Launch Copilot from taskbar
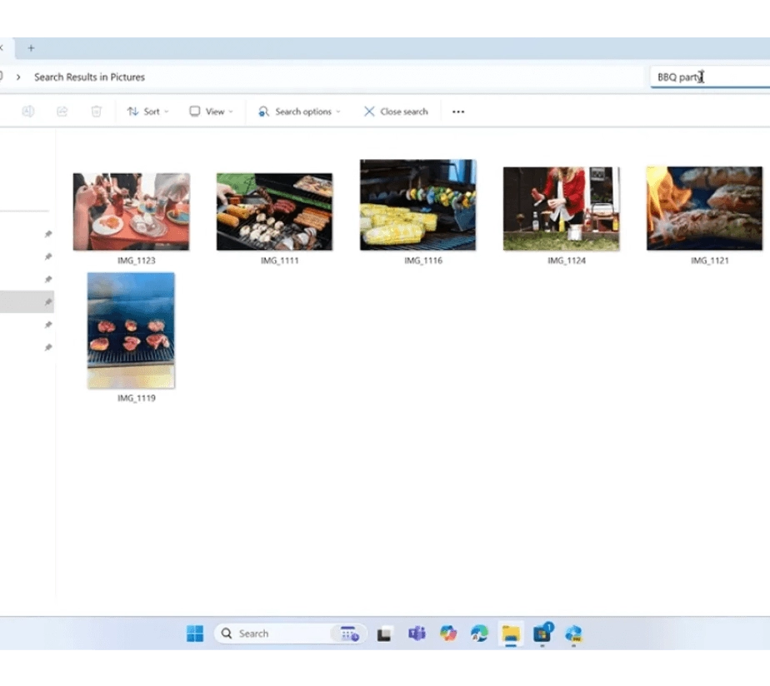The image size is (770, 686). point(447,634)
